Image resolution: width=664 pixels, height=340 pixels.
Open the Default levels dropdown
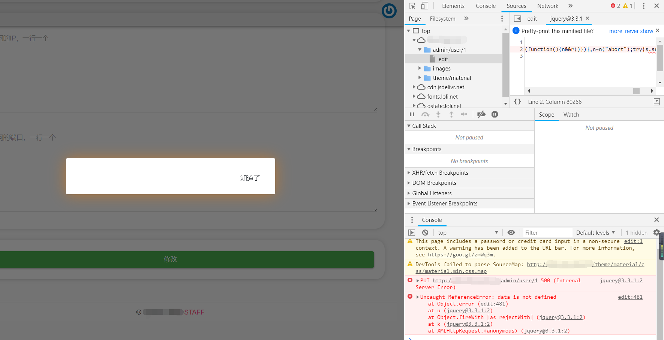595,232
